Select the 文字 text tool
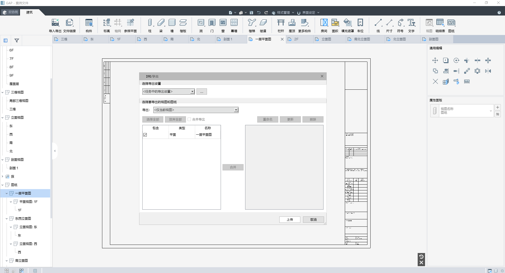Viewport: 505px width, 273px height. [411, 26]
